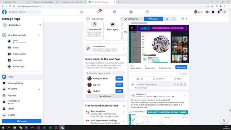Open the notifications bell icon
Viewport: 231px width, 130px height.
pos(219,12)
